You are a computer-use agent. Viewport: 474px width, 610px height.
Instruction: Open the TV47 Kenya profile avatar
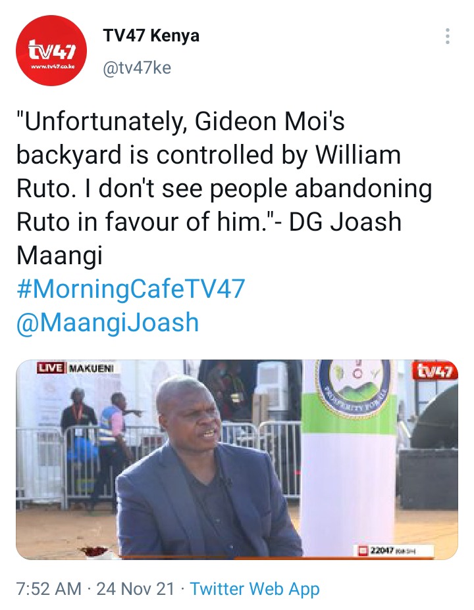coord(51,51)
